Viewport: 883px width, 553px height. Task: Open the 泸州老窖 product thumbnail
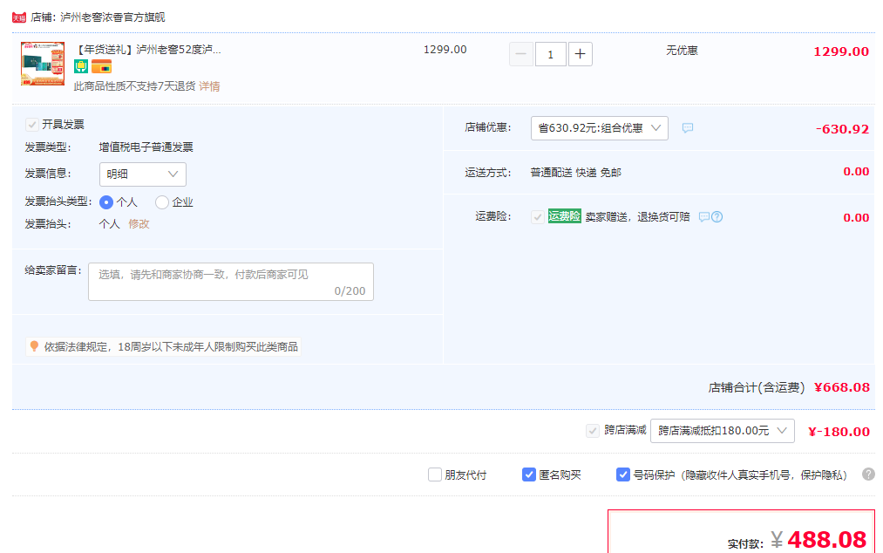tap(43, 64)
